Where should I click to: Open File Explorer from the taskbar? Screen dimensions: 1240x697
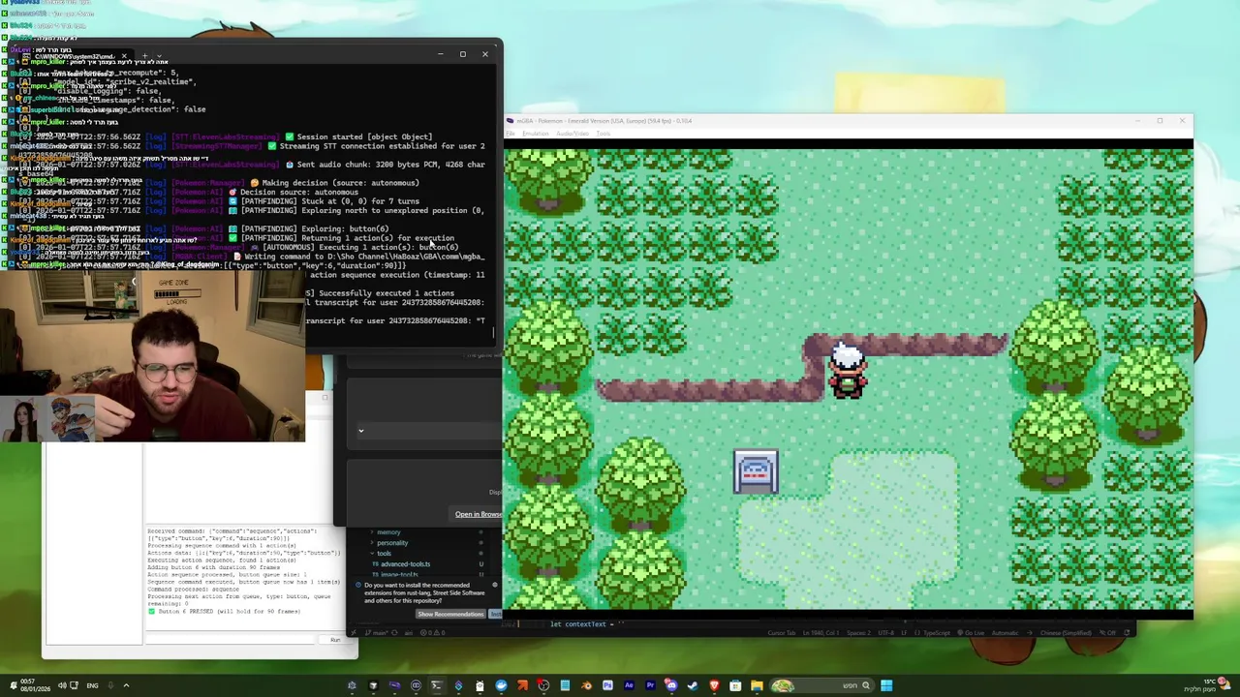coord(757,686)
